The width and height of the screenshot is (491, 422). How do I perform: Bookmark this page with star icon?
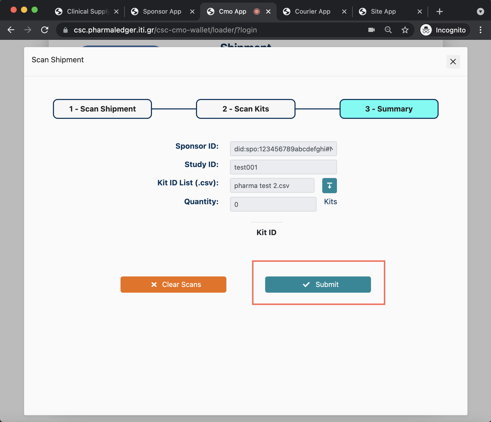[x=405, y=30]
